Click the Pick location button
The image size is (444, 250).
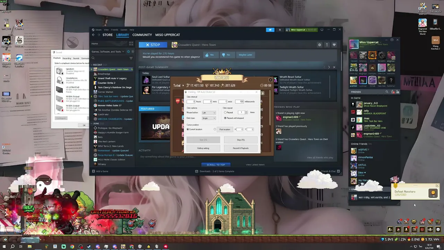pyautogui.click(x=225, y=130)
